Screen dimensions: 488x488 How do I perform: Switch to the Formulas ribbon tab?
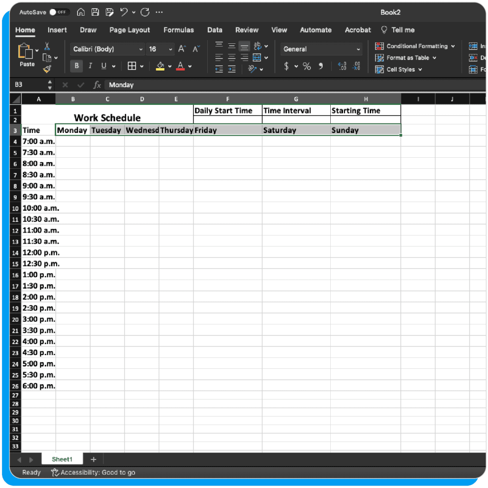[179, 30]
